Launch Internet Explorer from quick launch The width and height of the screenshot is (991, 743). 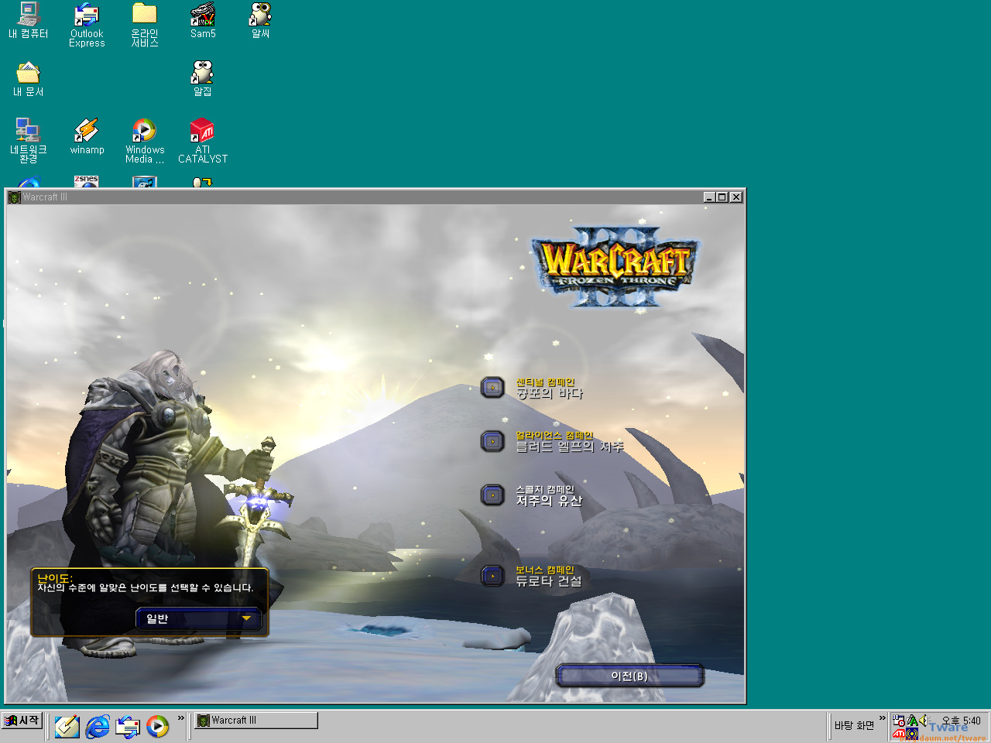pos(98,726)
